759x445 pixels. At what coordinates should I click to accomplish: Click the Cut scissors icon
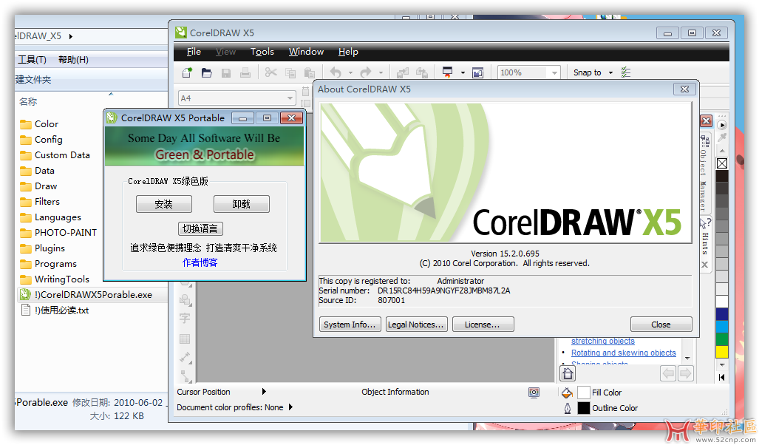coord(271,72)
